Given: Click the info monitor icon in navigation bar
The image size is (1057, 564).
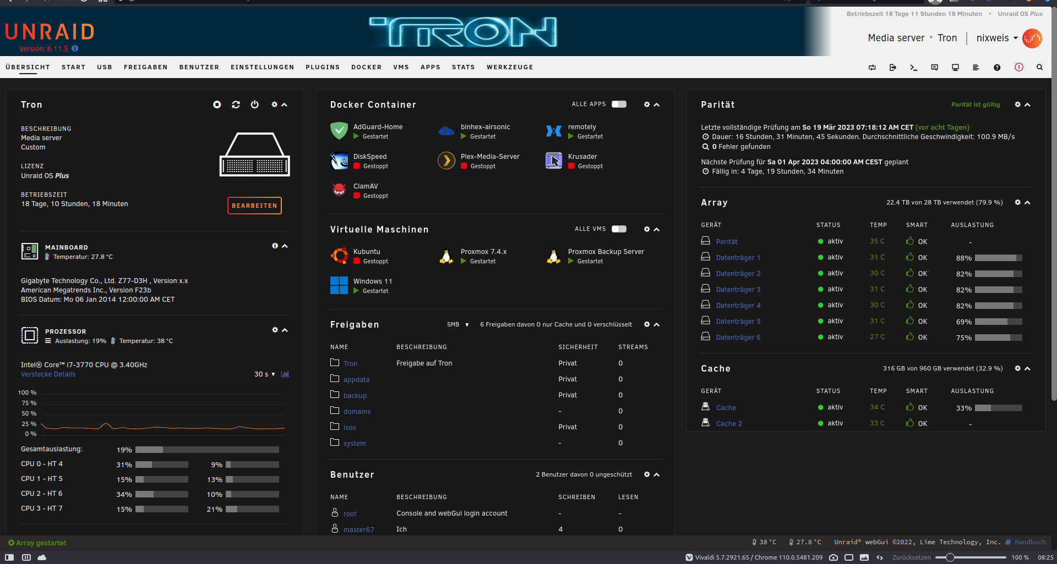Looking at the screenshot, I should pos(955,67).
